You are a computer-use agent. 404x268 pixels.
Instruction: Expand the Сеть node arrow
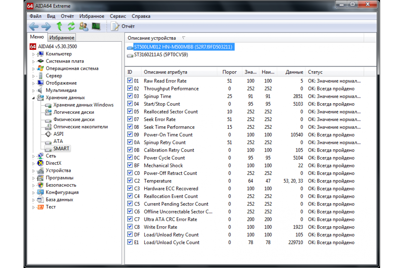coord(34,156)
